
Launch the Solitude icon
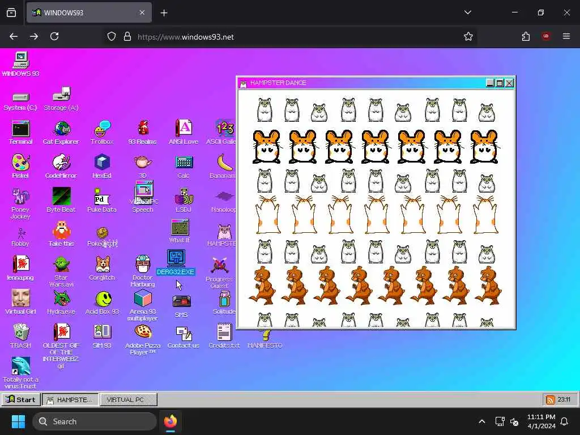[x=224, y=302]
